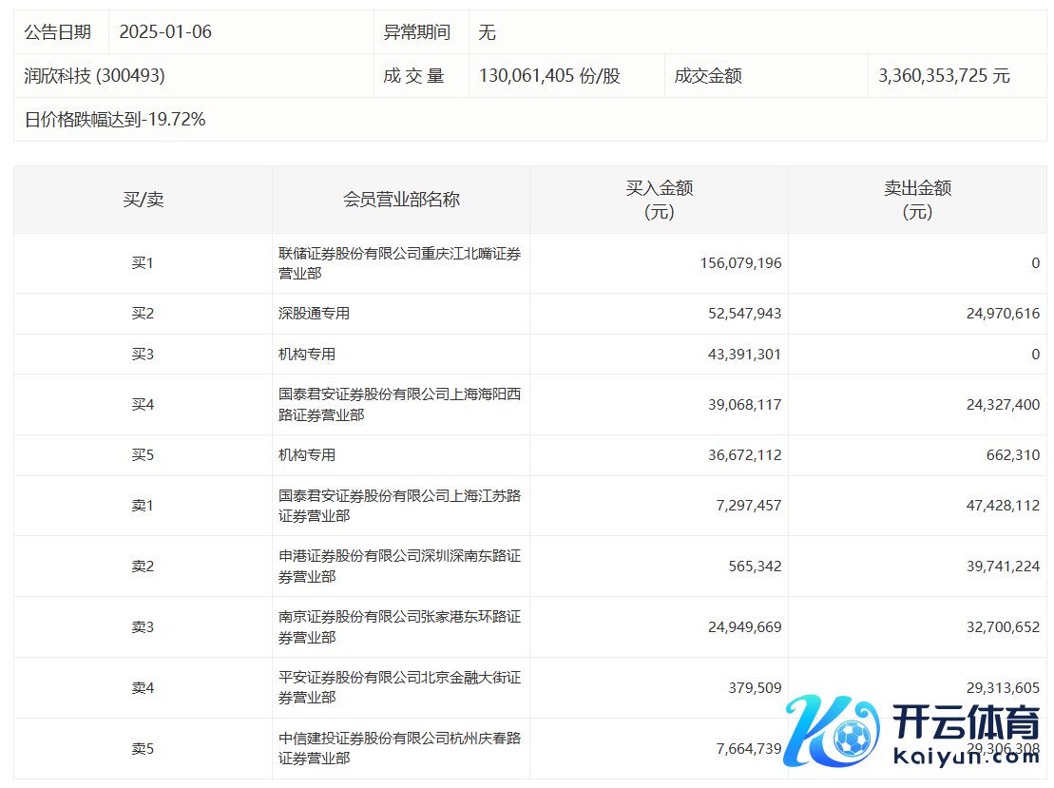
Task: Select turnover amount 3,360,353,725 元
Action: [x=947, y=76]
